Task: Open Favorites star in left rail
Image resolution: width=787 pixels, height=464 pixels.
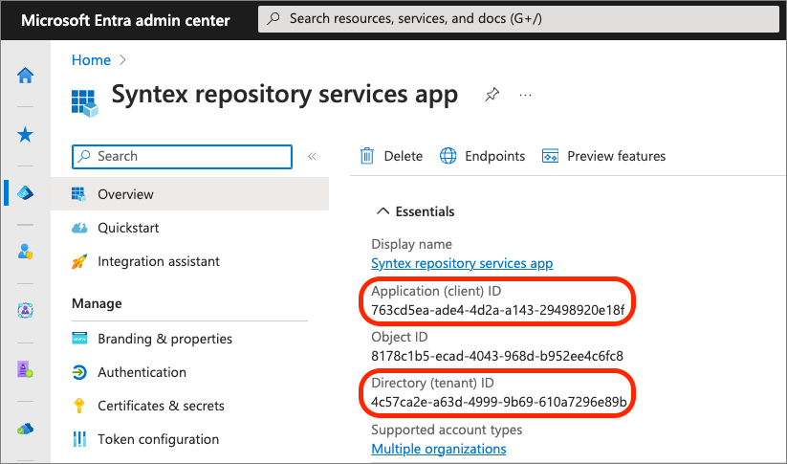Action: (x=25, y=135)
